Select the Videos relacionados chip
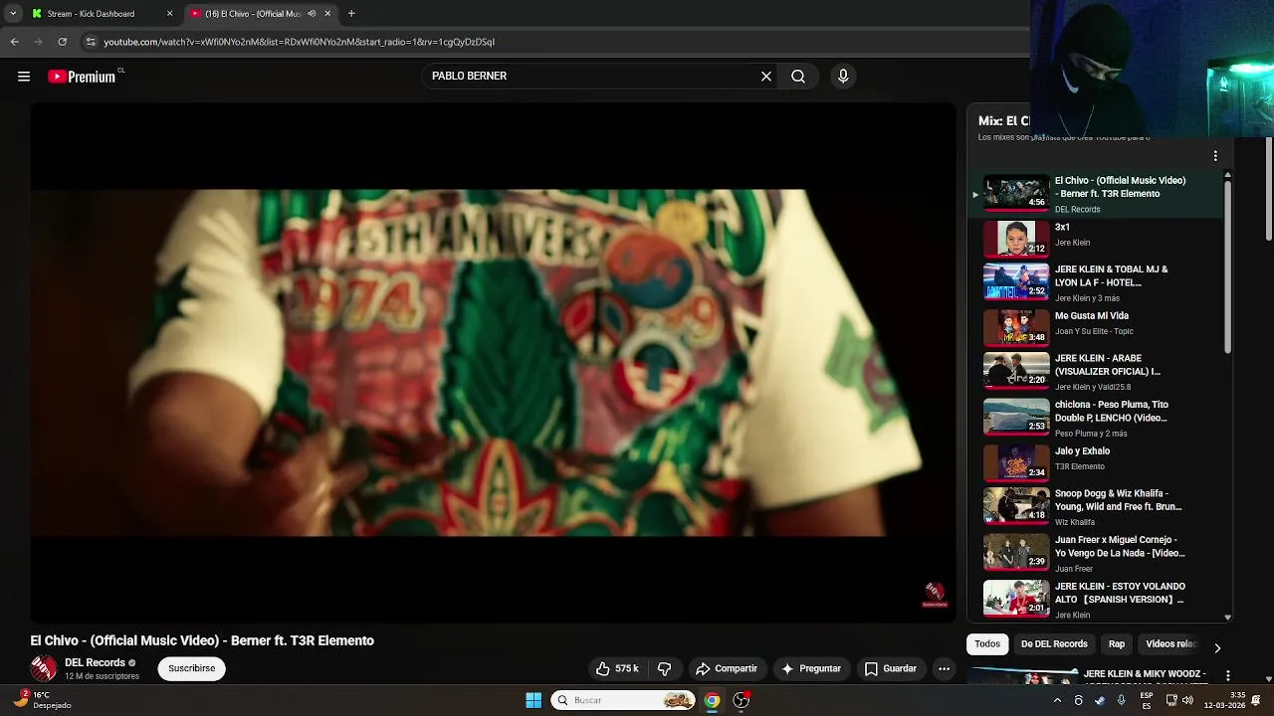 pos(1171,644)
